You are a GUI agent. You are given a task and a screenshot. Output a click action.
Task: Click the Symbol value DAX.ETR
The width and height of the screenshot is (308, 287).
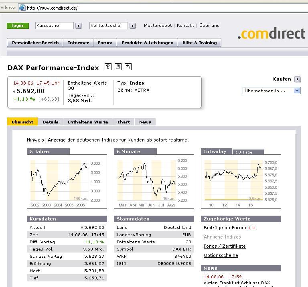[x=182, y=249]
